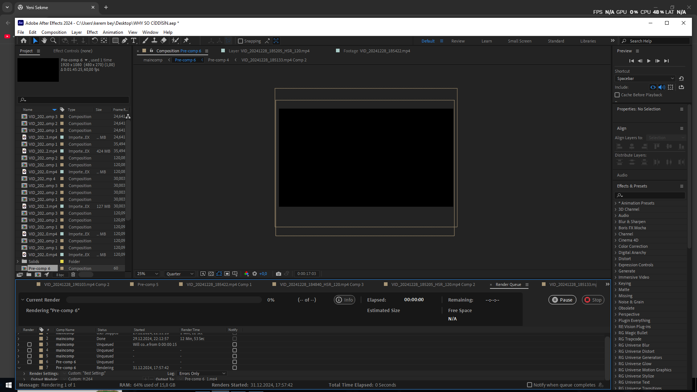Screen dimensions: 697x392
Task: Click the Info button in Render Queue
Action: [344, 300]
